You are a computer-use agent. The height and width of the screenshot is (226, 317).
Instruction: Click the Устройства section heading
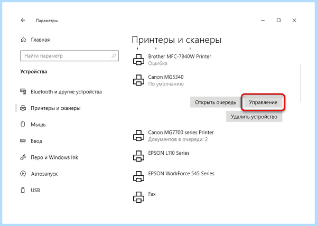(34, 71)
